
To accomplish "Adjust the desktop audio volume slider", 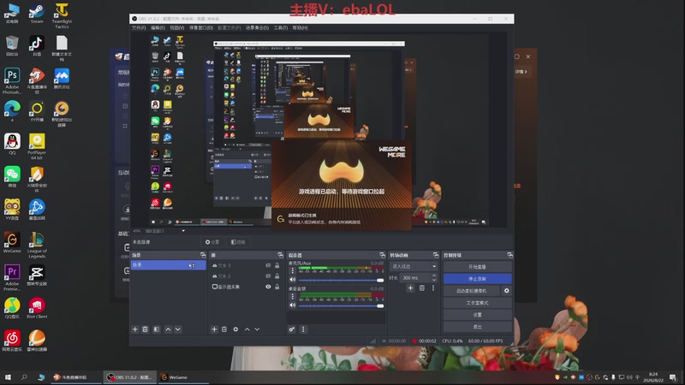I will (341, 306).
